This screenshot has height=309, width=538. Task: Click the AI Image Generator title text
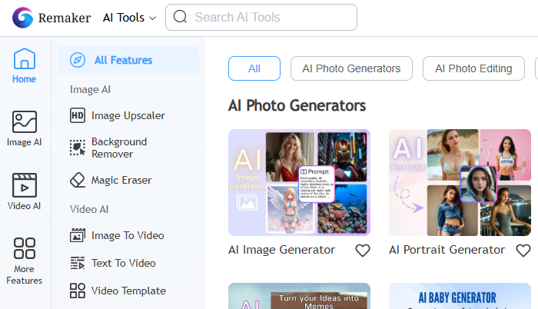tap(282, 250)
